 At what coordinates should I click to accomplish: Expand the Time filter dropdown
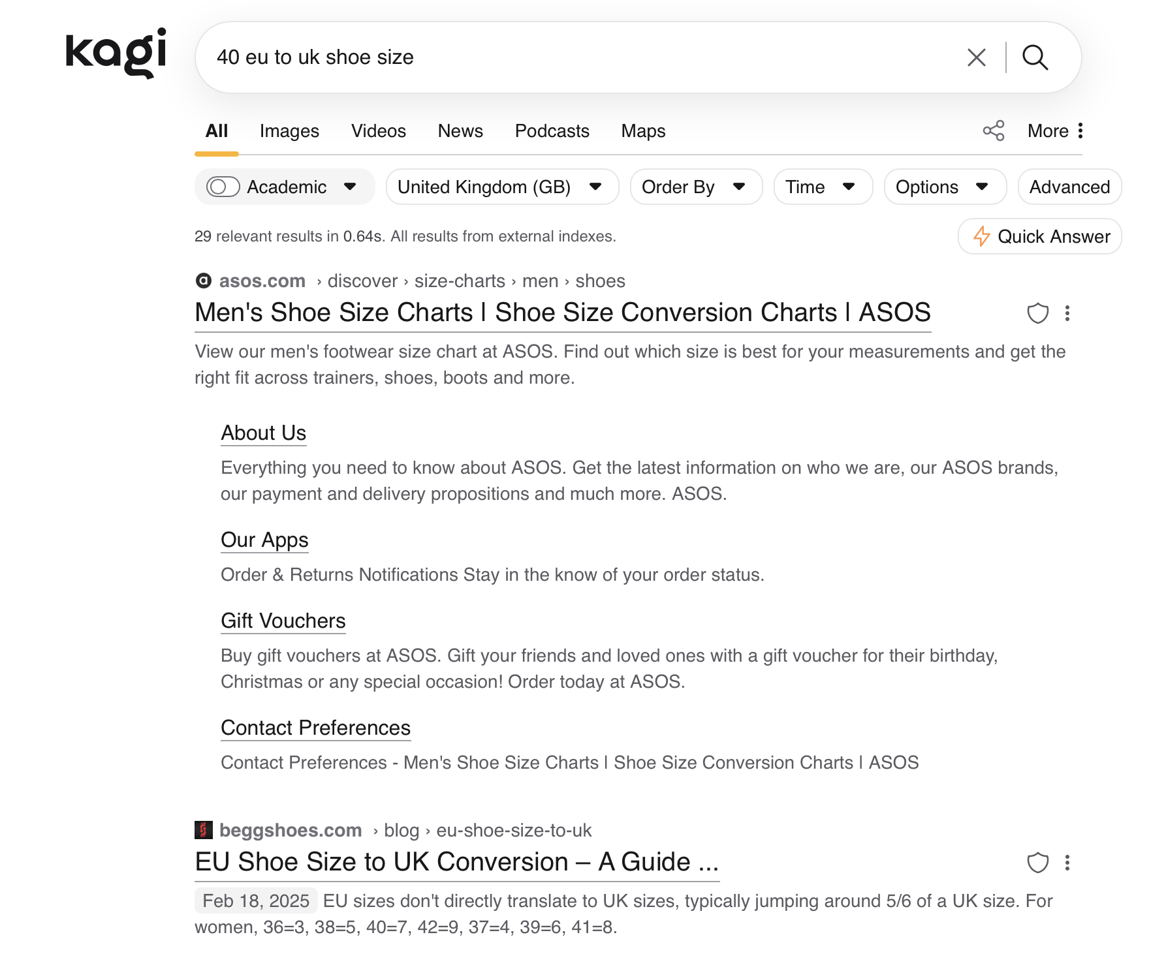click(x=822, y=187)
